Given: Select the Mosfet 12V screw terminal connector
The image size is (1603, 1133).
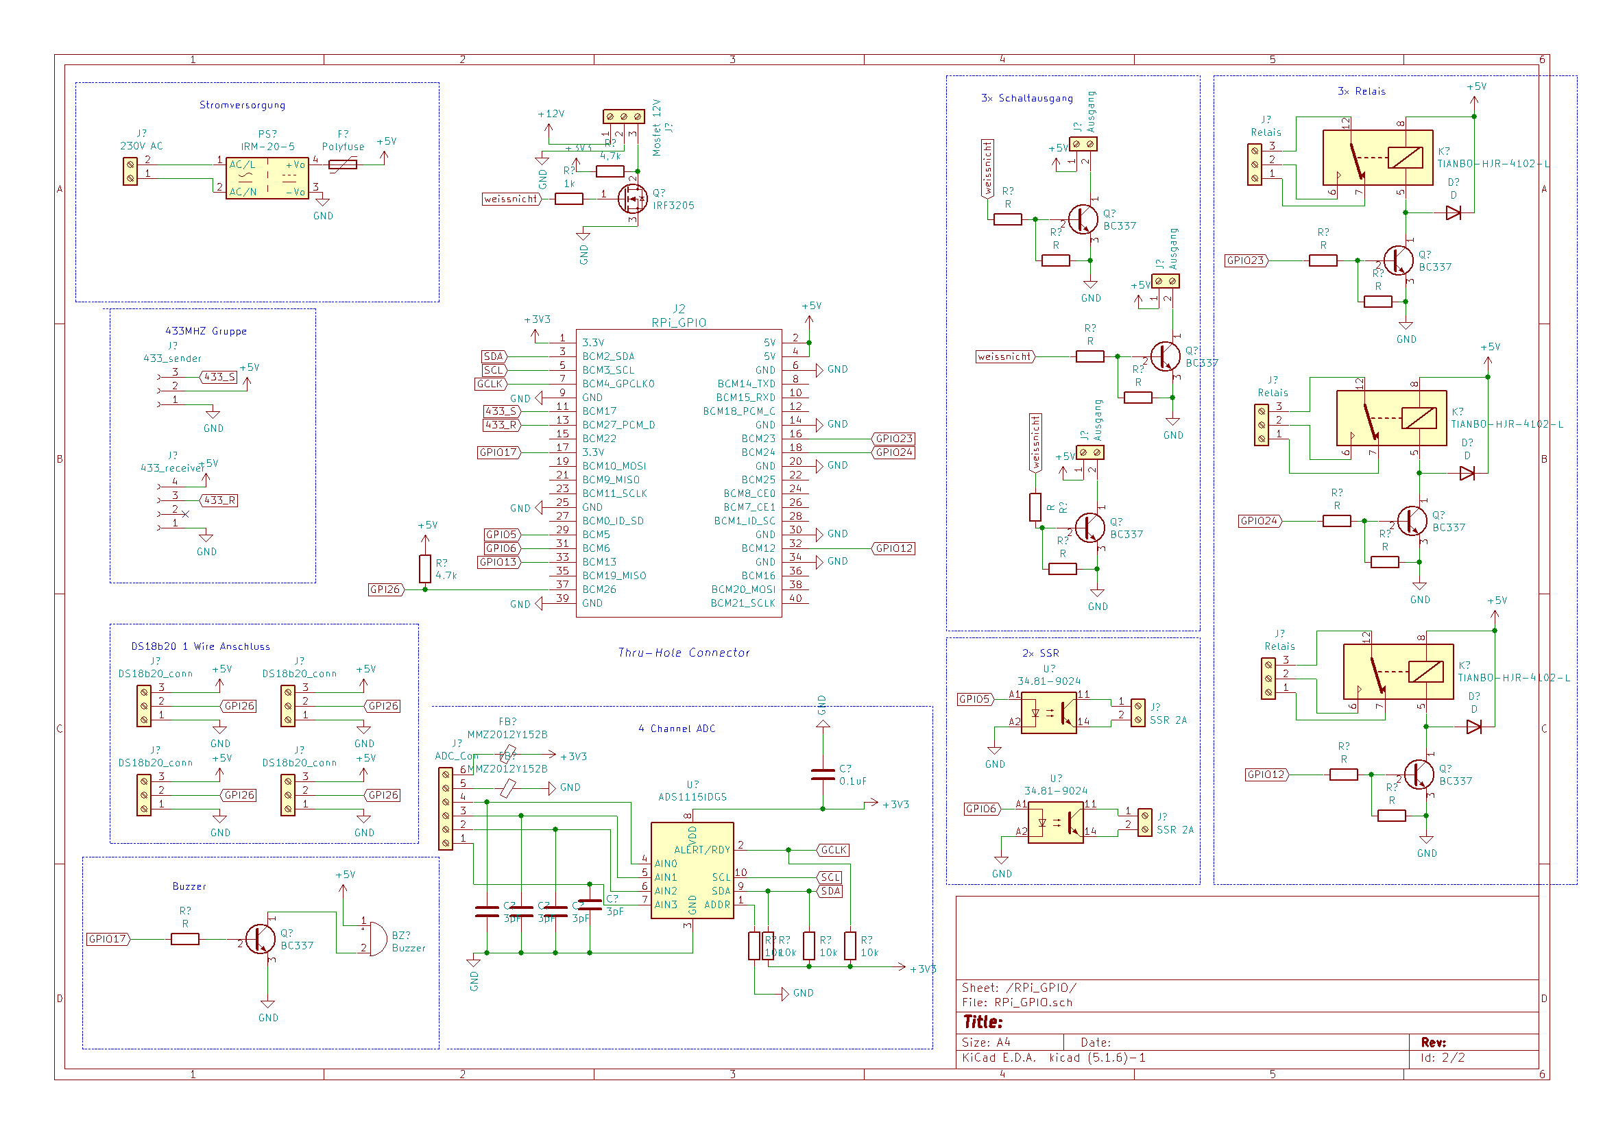Looking at the screenshot, I should coord(623,117).
